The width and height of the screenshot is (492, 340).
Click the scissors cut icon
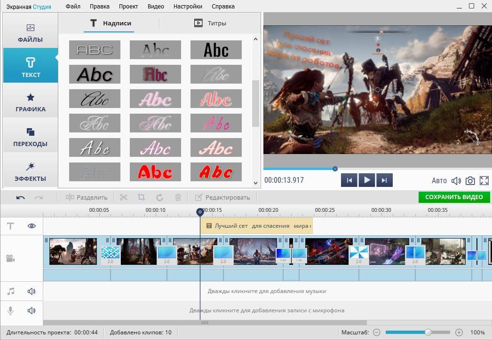click(x=124, y=197)
